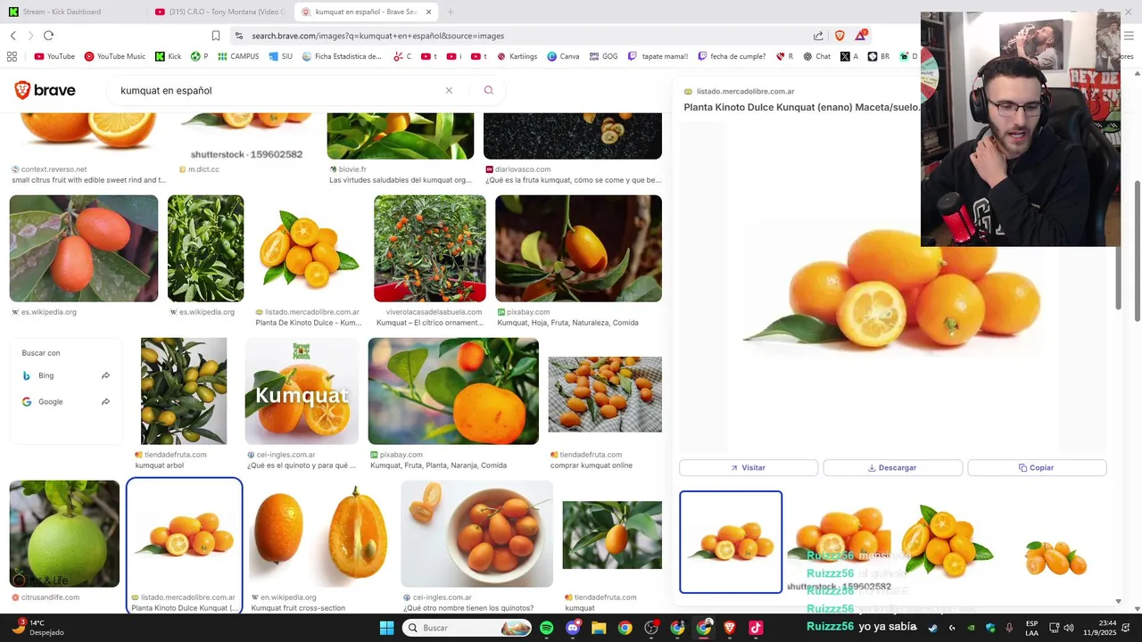Screen dimensions: 1142x642
Task: Open the Canva bookmark
Action: coord(563,56)
